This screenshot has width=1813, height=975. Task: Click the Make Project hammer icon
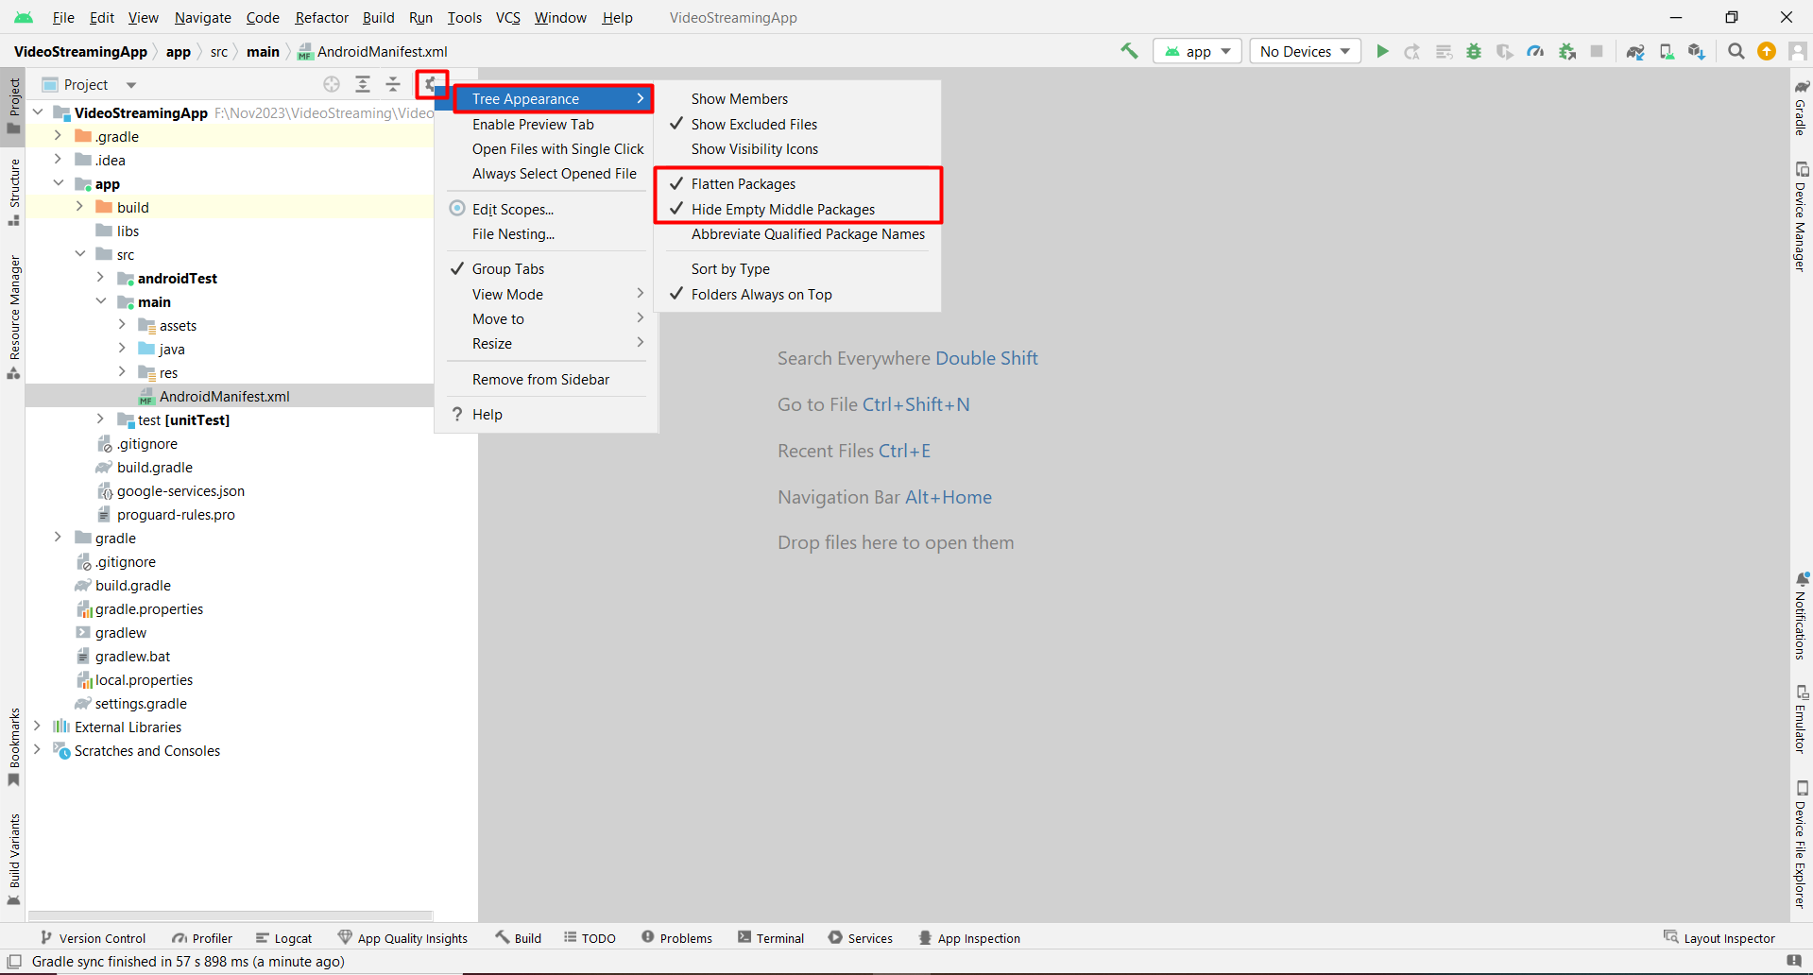[1129, 51]
